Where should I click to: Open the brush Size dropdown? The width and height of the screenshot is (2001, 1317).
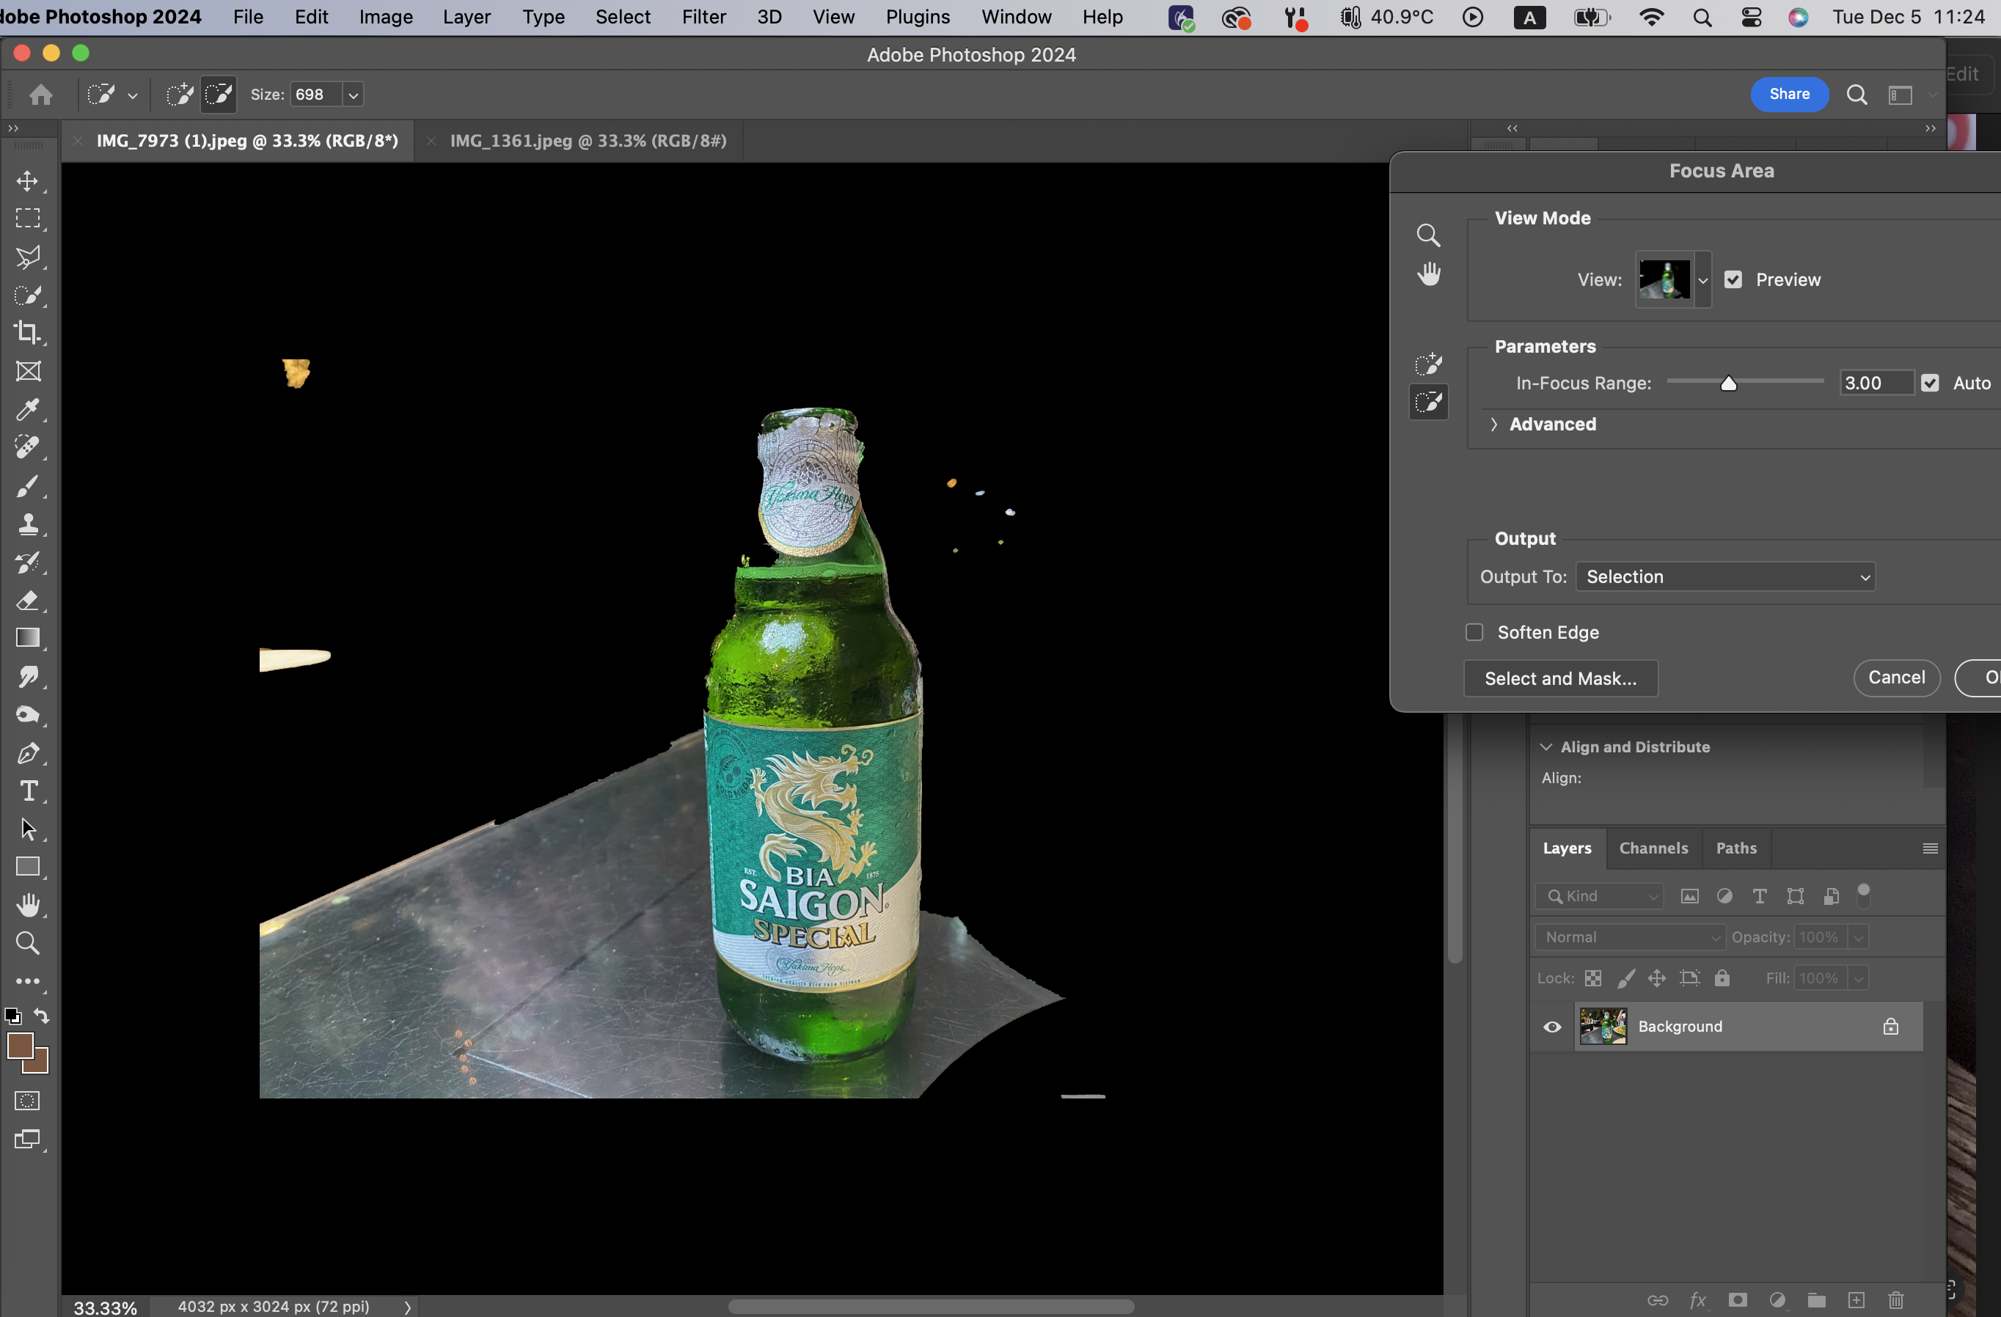click(354, 95)
